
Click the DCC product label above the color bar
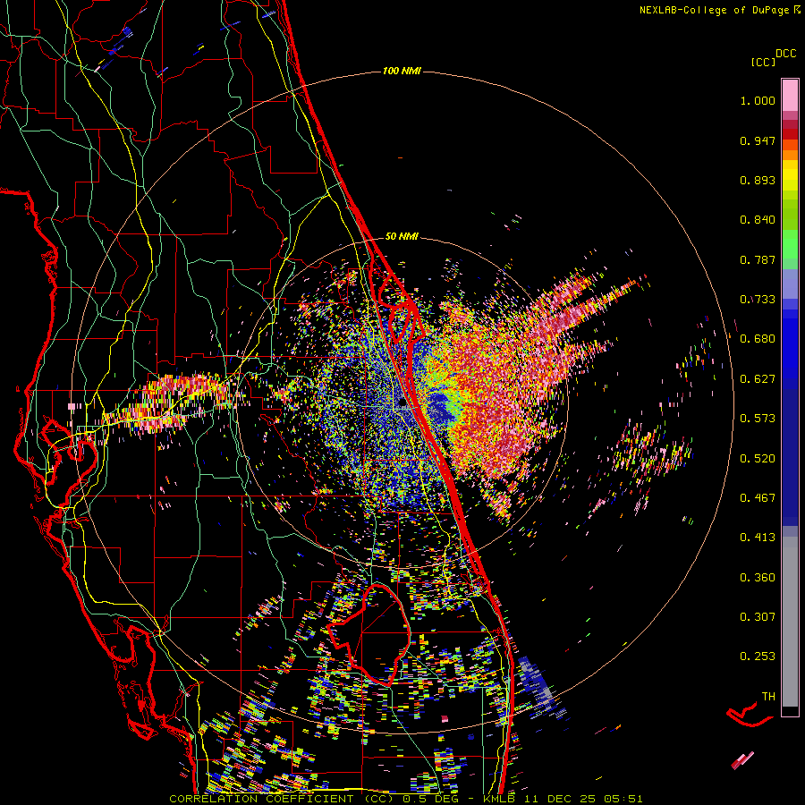pyautogui.click(x=785, y=54)
